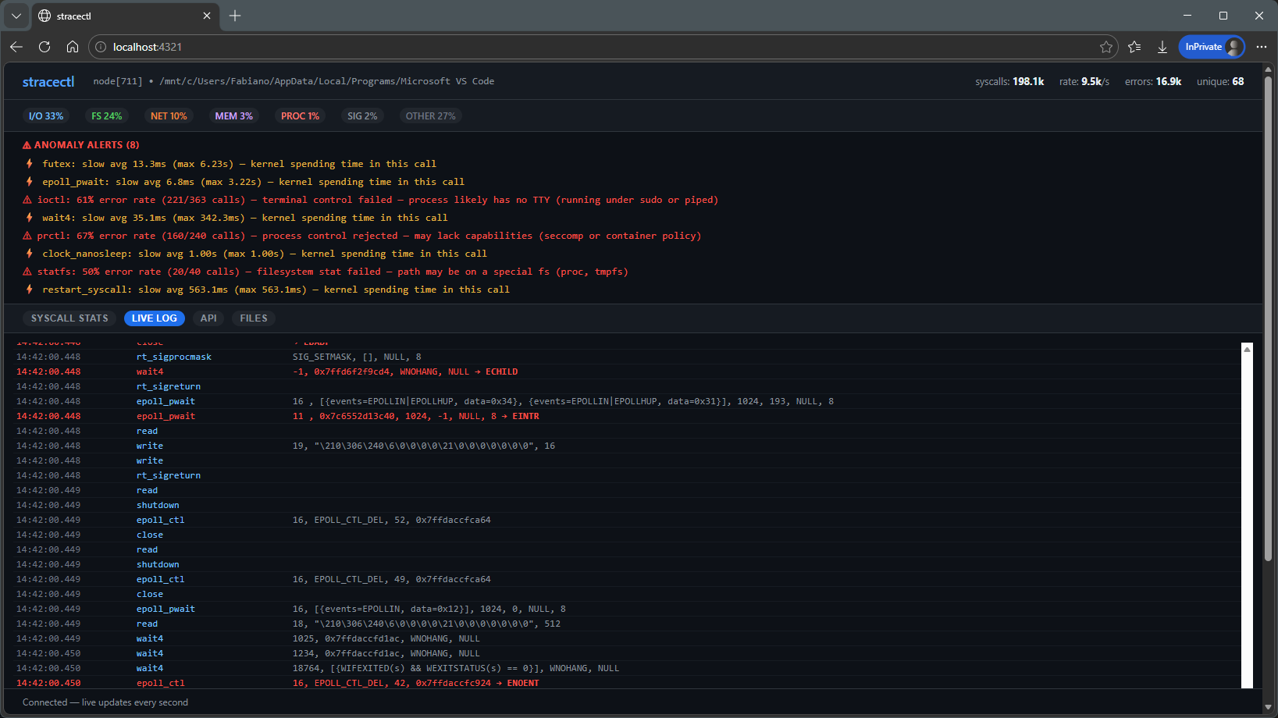The height and width of the screenshot is (718, 1278).
Task: Click the stracectl logo
Action: click(x=48, y=81)
